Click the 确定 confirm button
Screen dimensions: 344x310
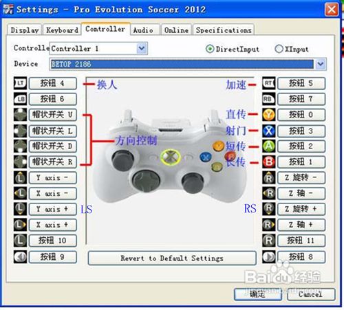(x=258, y=294)
